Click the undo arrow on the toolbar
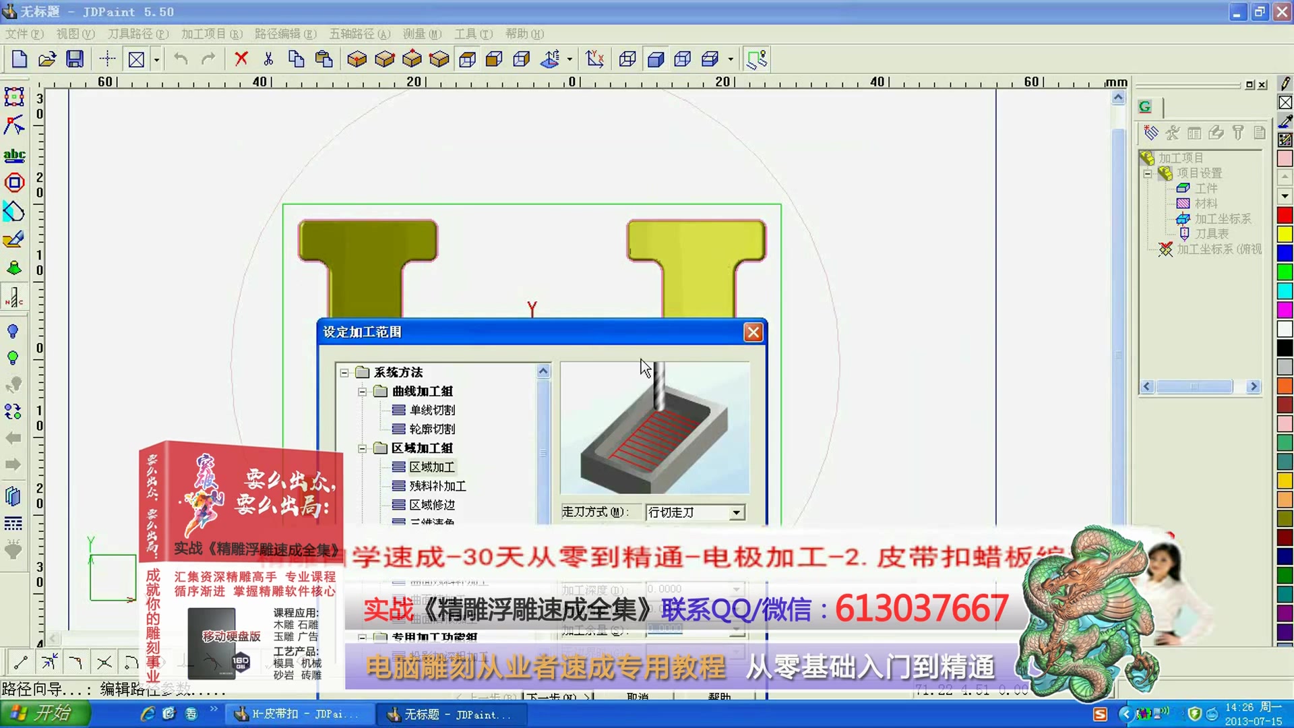1294x728 pixels. [x=179, y=59]
